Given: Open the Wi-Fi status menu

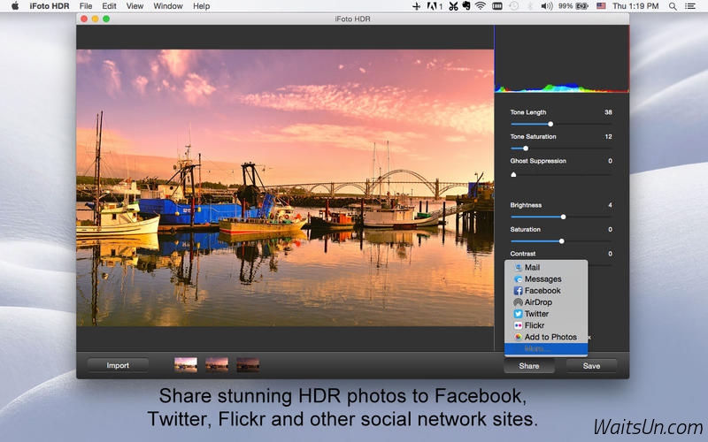Looking at the screenshot, I should (x=481, y=6).
